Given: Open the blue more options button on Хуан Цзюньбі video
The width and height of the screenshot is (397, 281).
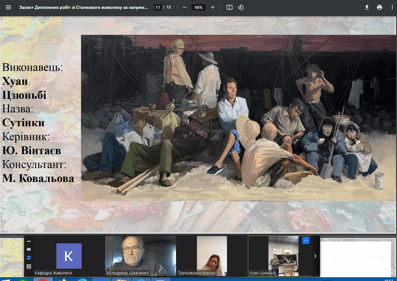Looking at the screenshot, I should (306, 240).
